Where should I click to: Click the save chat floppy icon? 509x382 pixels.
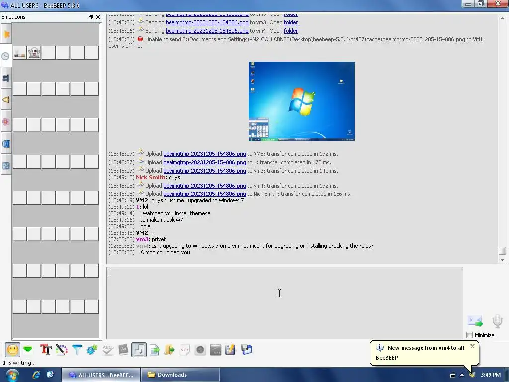(x=247, y=350)
